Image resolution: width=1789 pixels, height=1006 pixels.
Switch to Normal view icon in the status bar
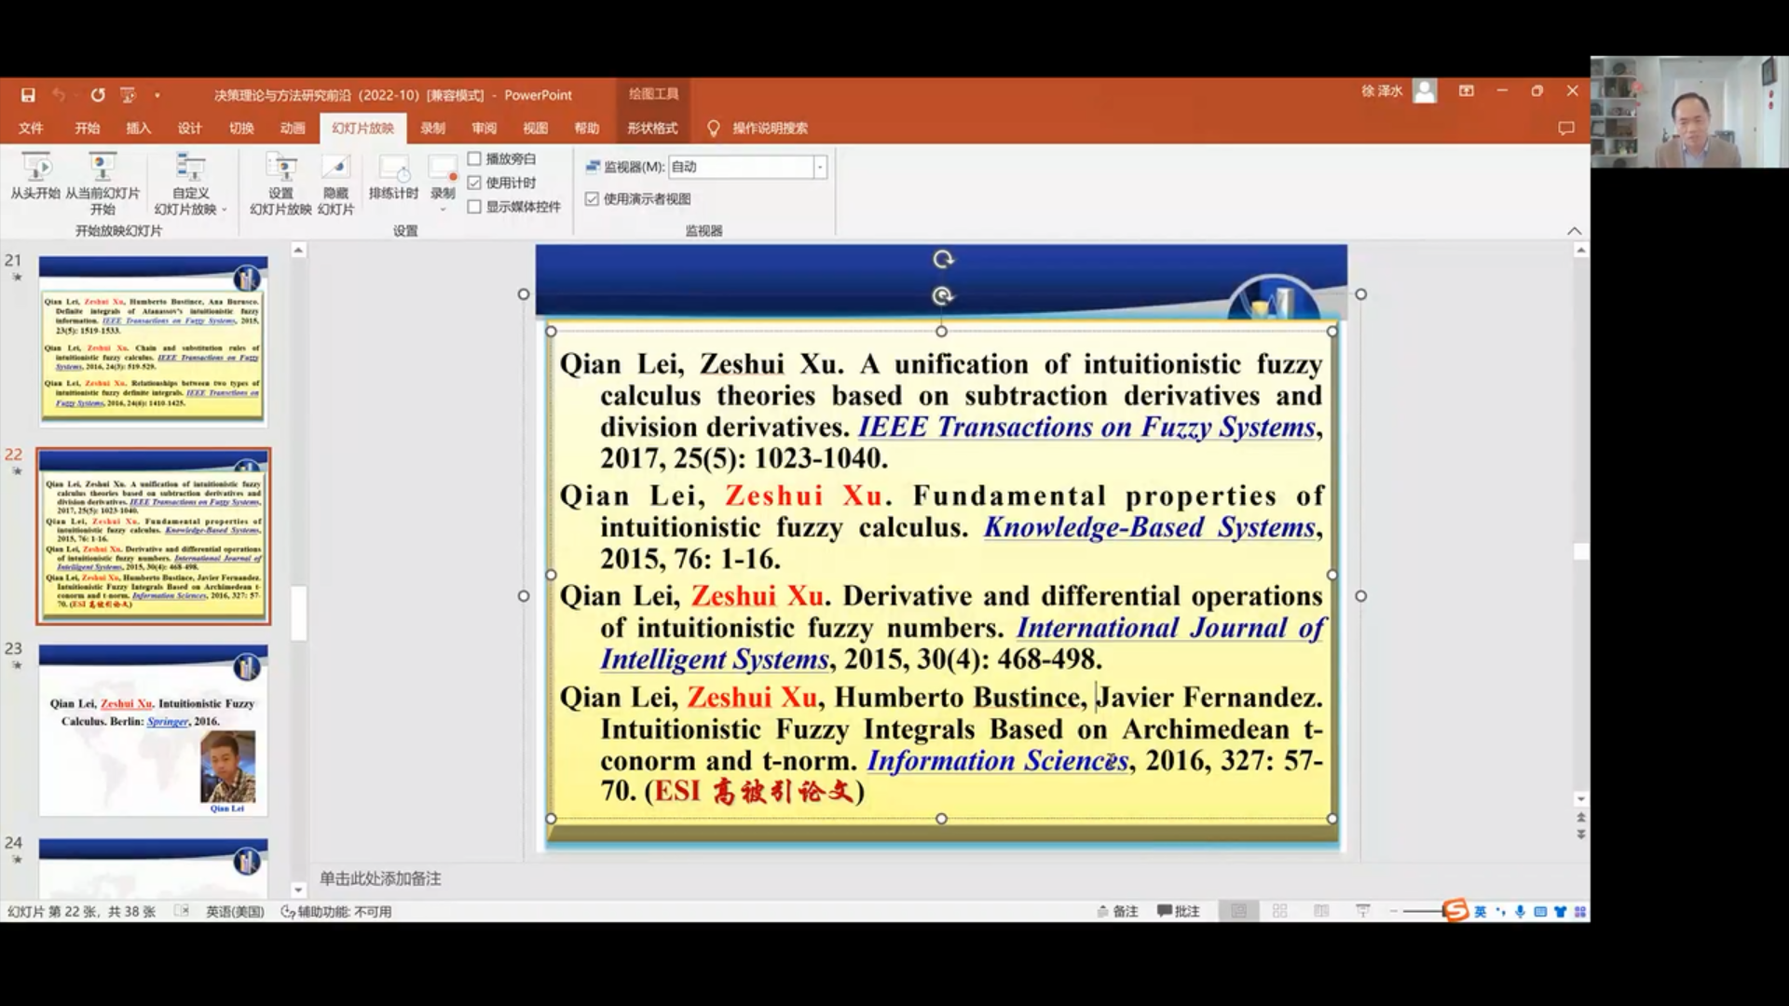pyautogui.click(x=1238, y=911)
